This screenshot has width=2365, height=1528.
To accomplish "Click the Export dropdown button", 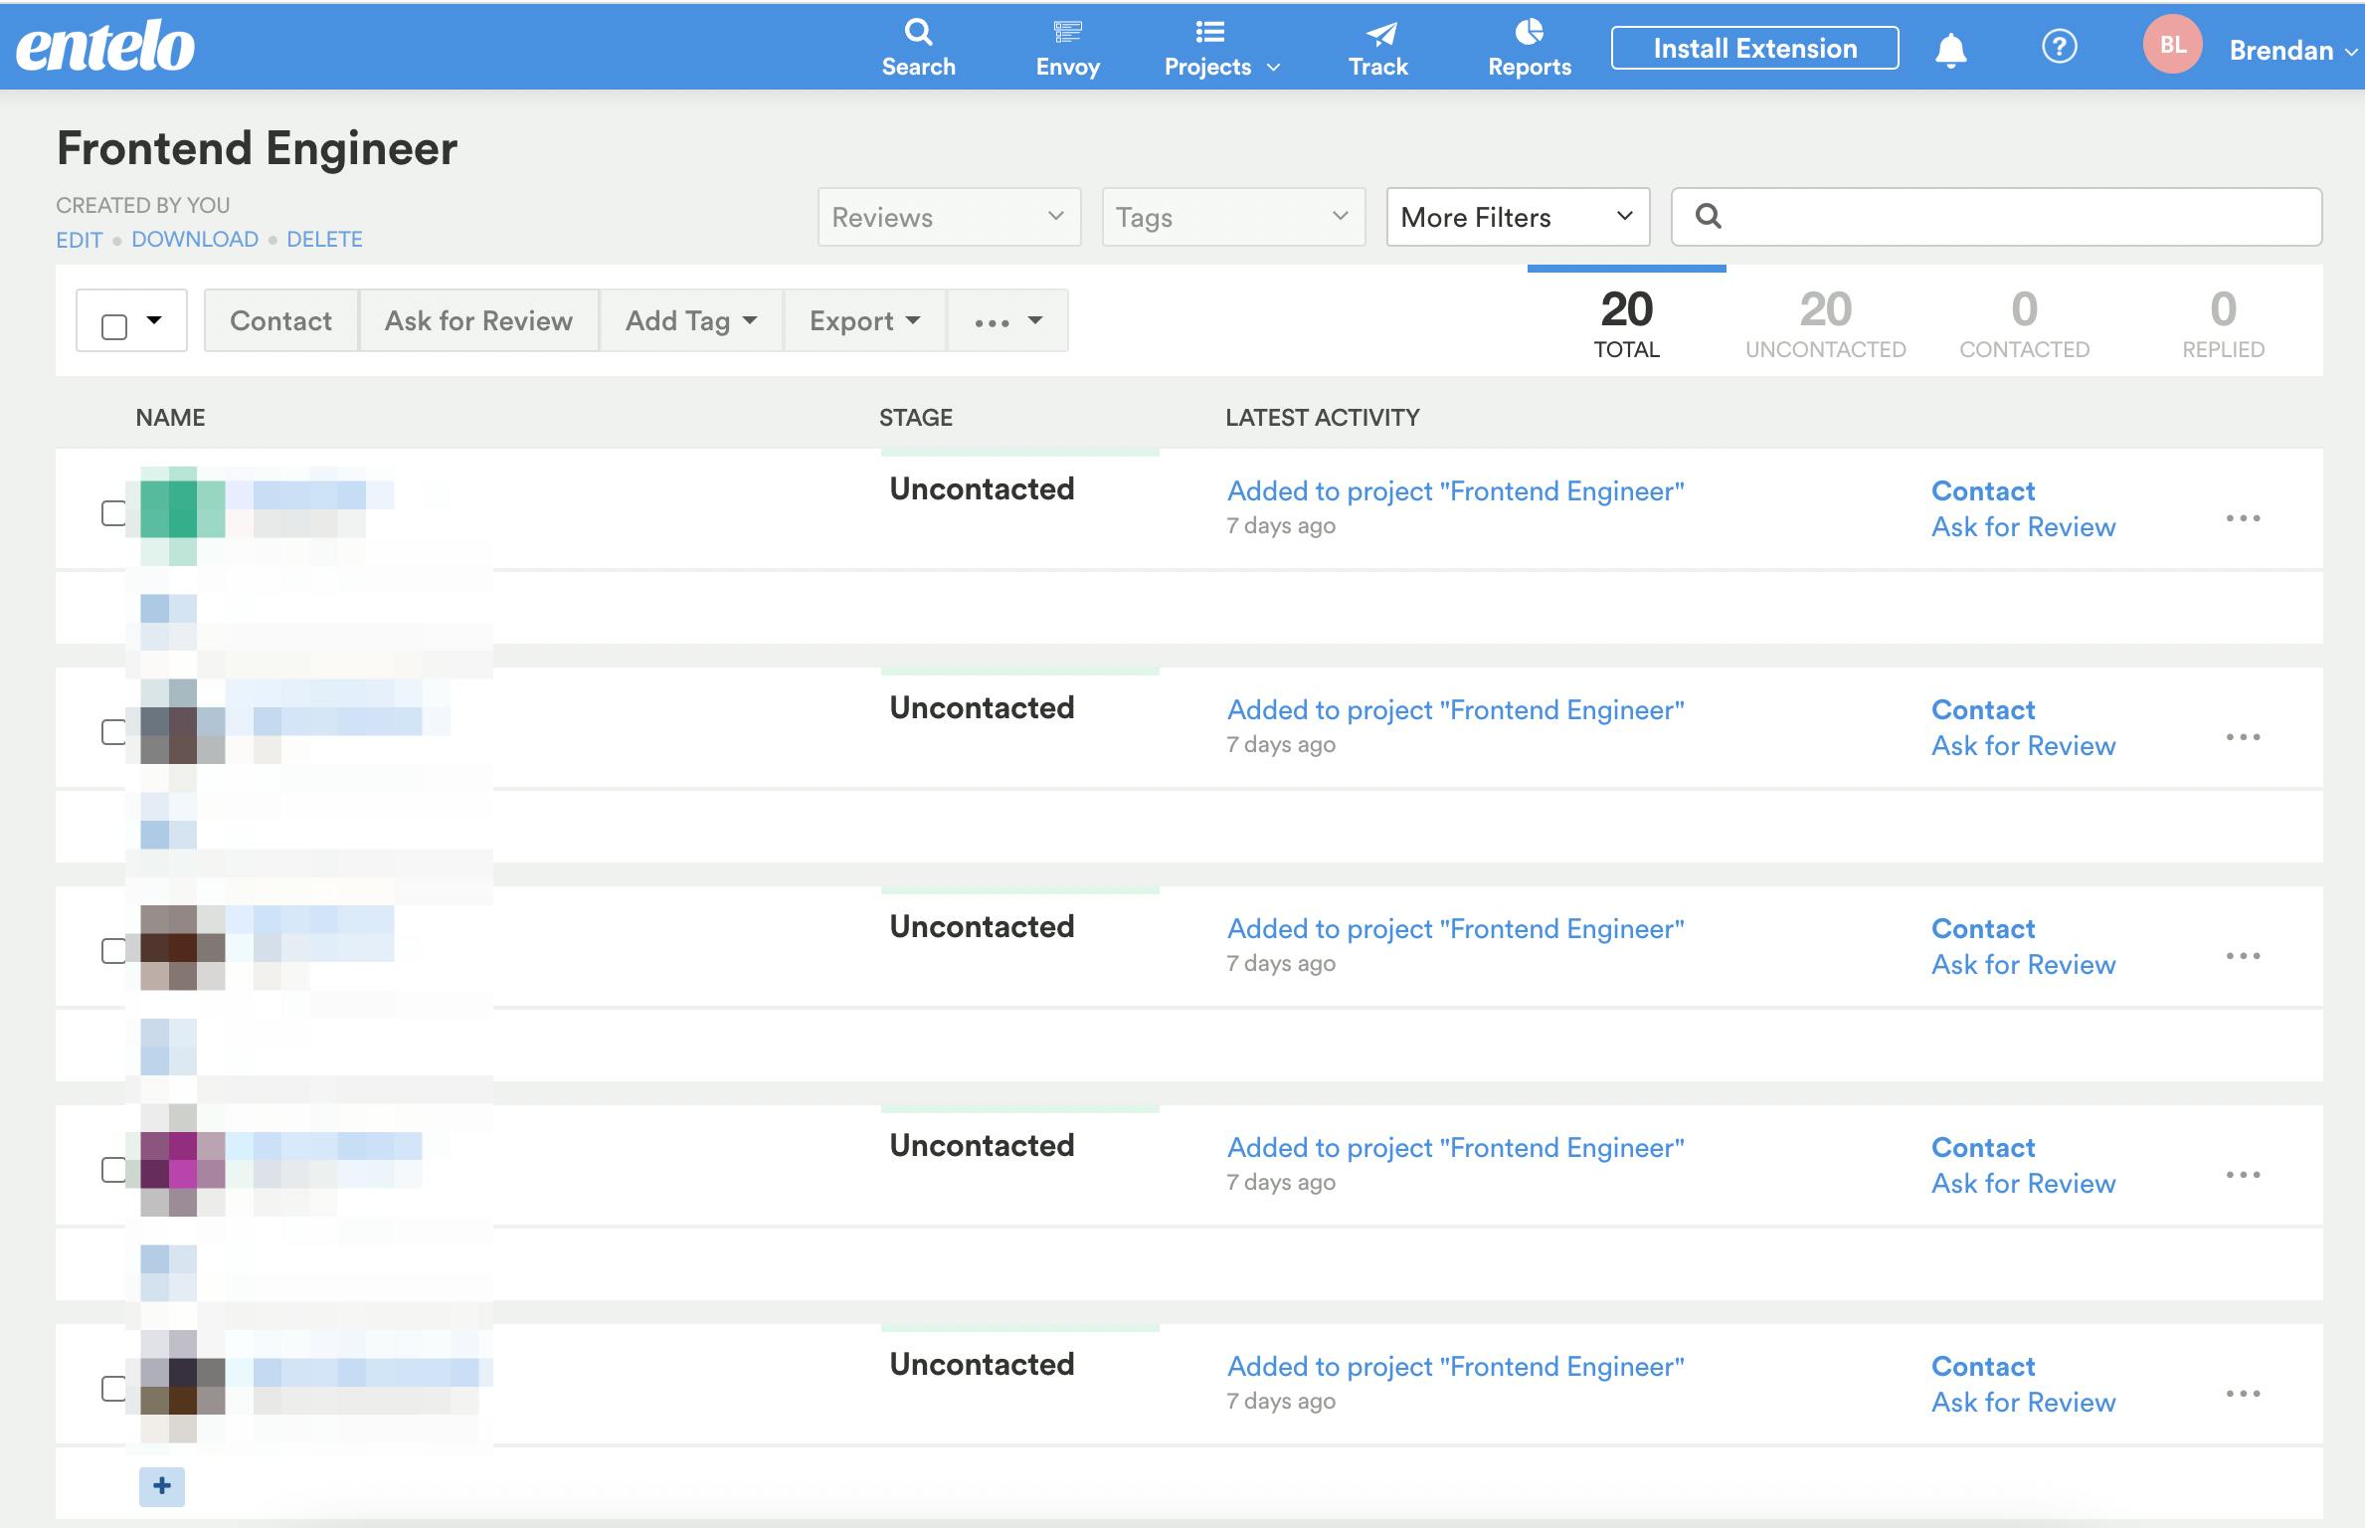I will coord(862,319).
